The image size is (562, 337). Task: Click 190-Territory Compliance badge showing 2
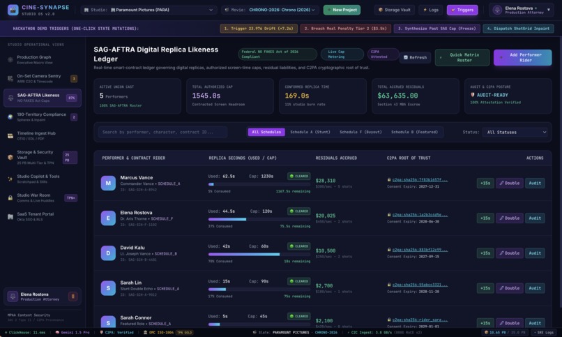click(74, 117)
